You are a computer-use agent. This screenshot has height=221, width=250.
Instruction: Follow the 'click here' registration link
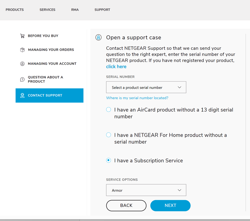[116, 66]
